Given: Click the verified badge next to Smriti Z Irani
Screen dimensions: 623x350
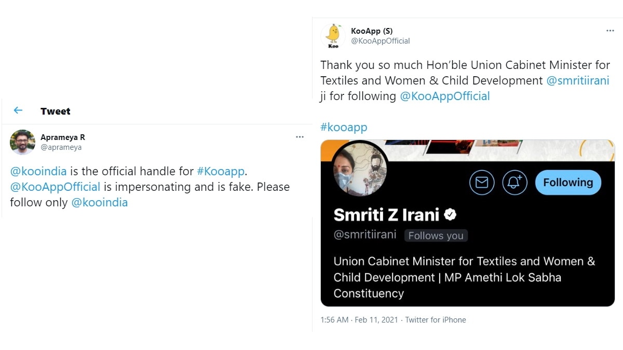Looking at the screenshot, I should pos(450,214).
